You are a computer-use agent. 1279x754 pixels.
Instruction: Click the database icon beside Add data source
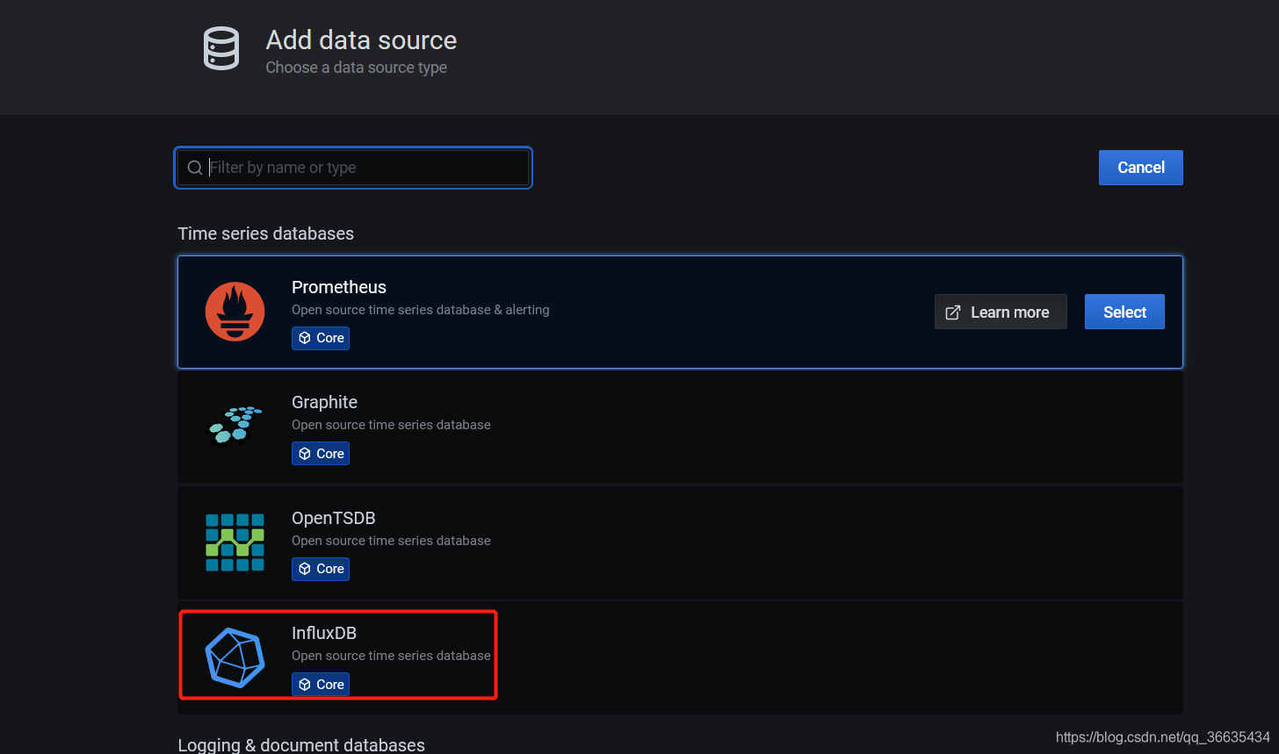coord(221,48)
